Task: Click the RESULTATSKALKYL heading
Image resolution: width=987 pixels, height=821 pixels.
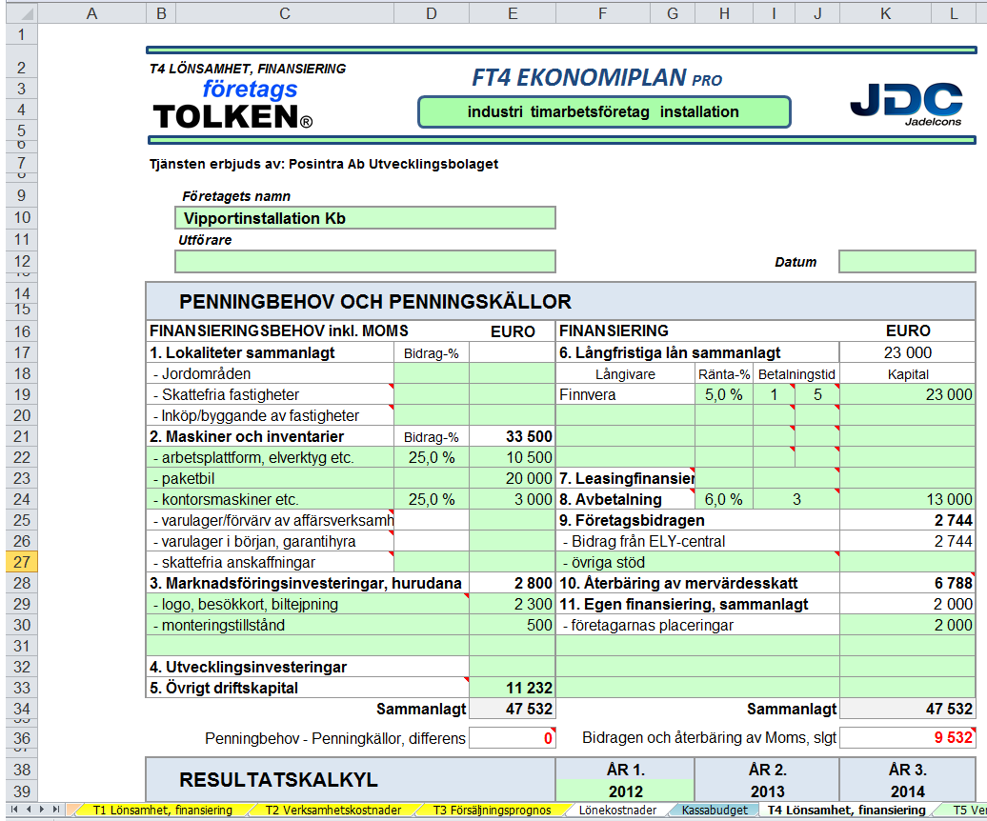Action: click(x=278, y=779)
